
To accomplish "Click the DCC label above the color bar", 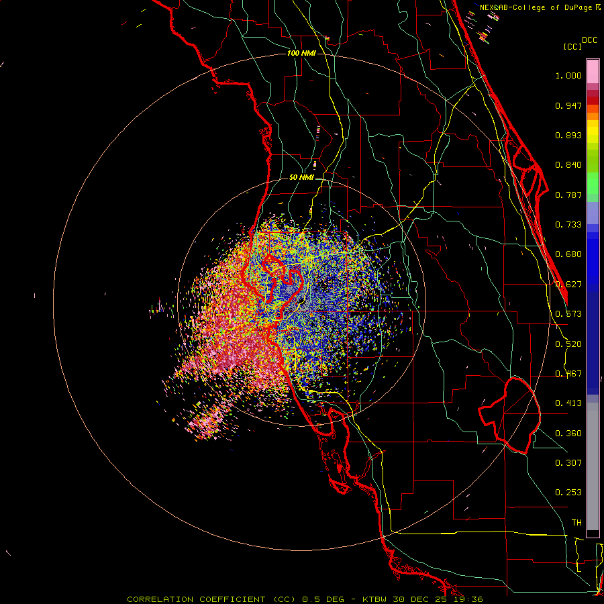I will (589, 40).
